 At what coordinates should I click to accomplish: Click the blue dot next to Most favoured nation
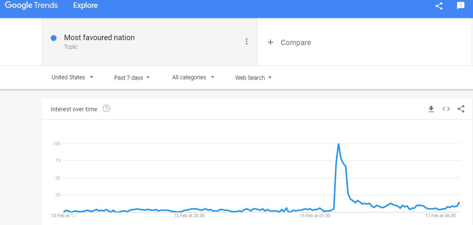coord(54,38)
